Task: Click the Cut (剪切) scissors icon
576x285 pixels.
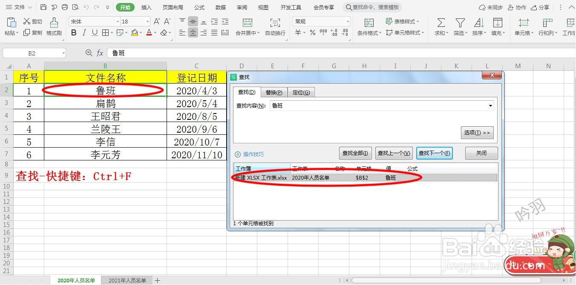Action: click(x=26, y=21)
